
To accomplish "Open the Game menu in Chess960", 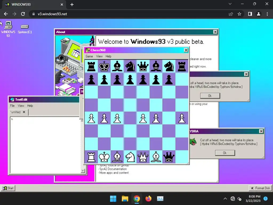I will point(89,56).
